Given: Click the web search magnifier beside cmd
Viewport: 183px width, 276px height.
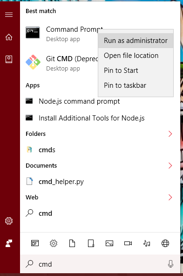Looking at the screenshot, I should [29, 213].
